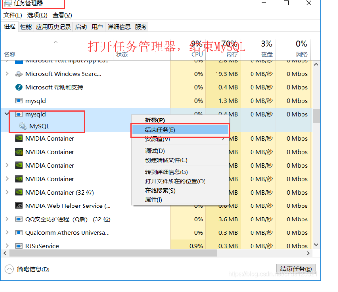Switch to the 详细信息 tab

click(119, 27)
